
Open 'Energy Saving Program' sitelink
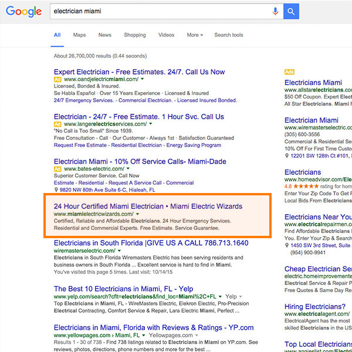pyautogui.click(x=194, y=145)
